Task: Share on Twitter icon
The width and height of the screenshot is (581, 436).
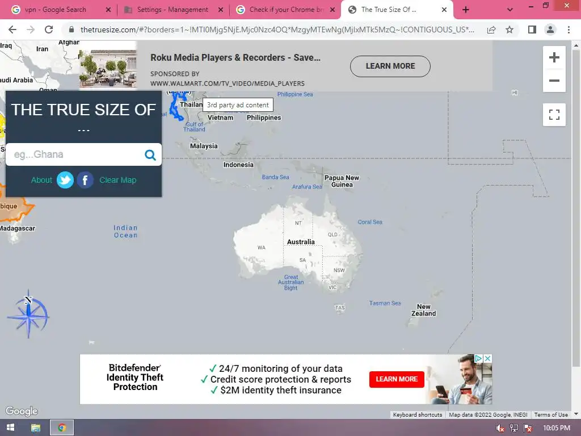Action: pyautogui.click(x=65, y=180)
